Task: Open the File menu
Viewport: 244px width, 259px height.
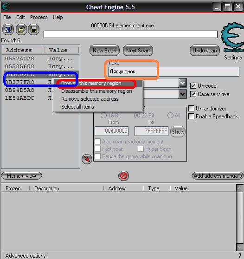Action: (7, 17)
